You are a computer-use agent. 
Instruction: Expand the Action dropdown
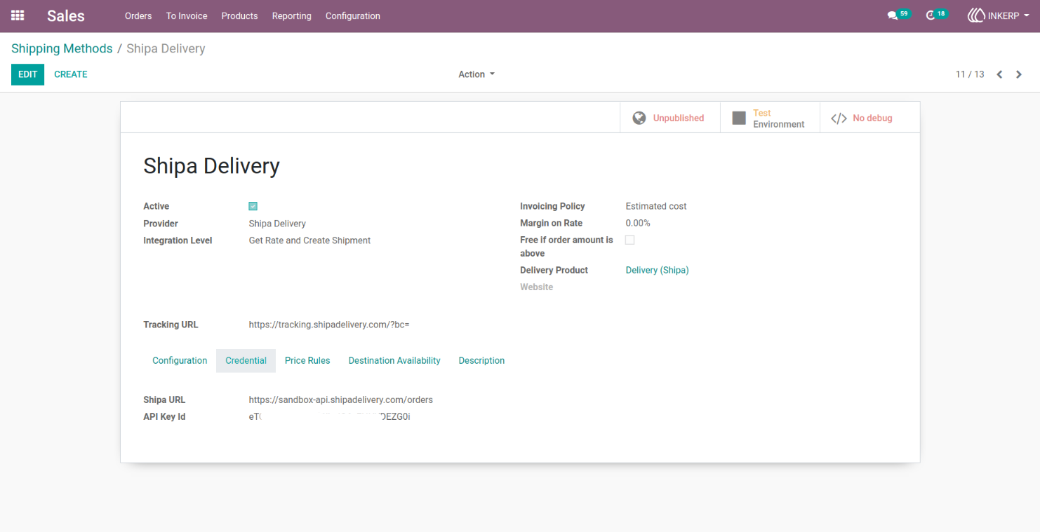pos(476,74)
